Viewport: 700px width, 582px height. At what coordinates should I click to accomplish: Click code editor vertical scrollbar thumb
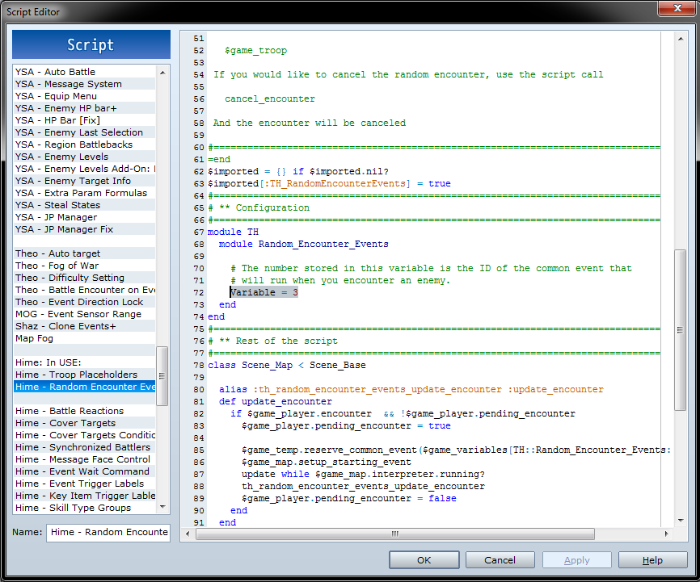click(681, 330)
